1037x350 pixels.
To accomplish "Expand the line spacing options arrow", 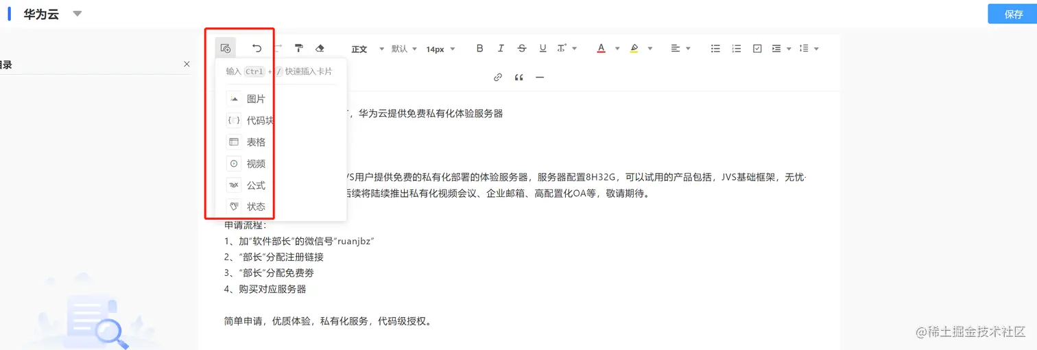I will (x=816, y=48).
